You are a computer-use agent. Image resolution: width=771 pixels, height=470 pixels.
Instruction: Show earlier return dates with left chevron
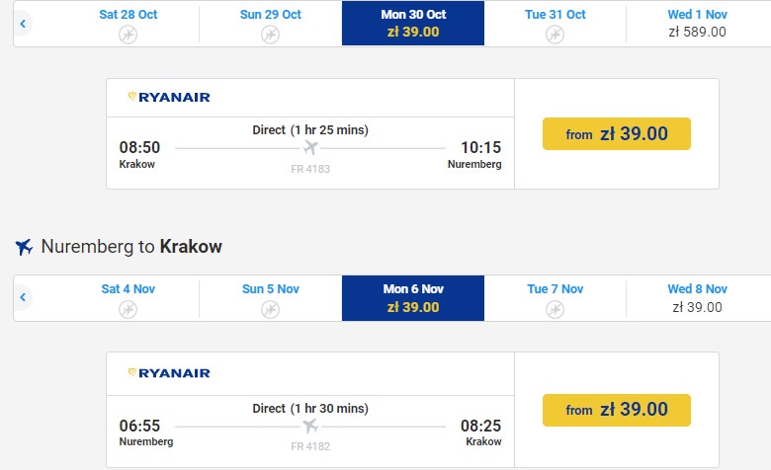[23, 297]
